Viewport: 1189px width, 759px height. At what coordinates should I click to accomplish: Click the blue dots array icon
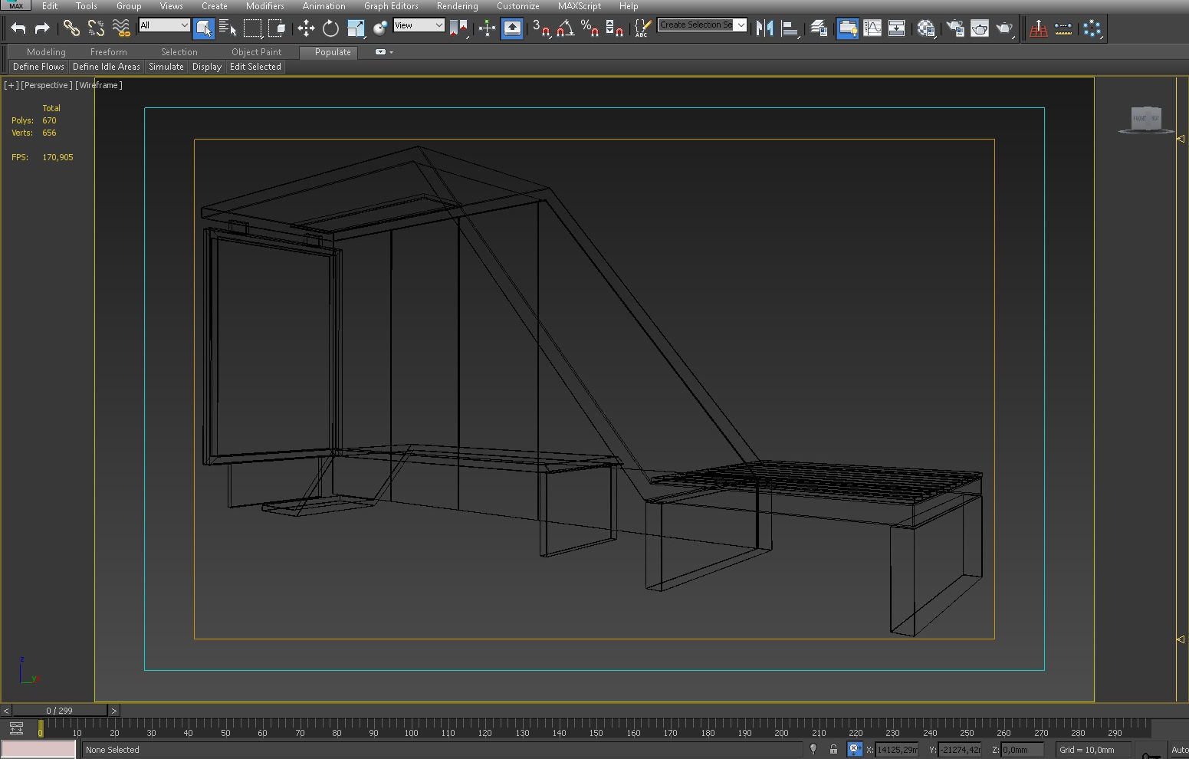coord(1092,28)
